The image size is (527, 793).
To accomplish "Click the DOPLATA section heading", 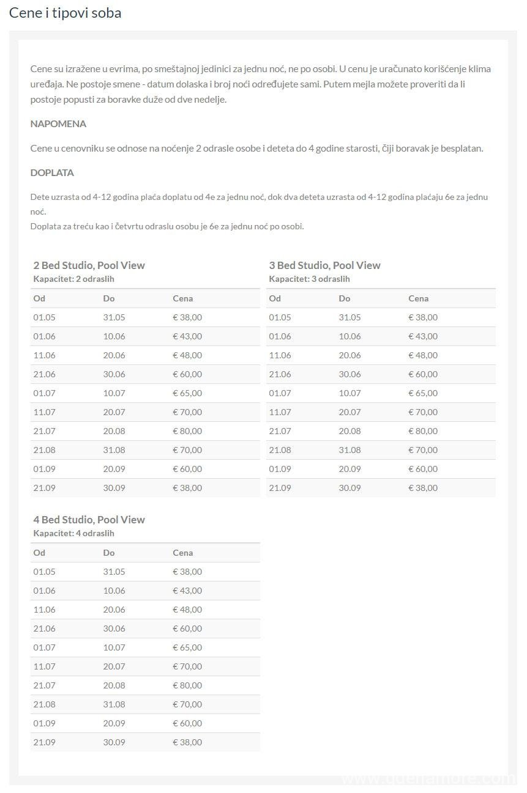I will (x=52, y=172).
